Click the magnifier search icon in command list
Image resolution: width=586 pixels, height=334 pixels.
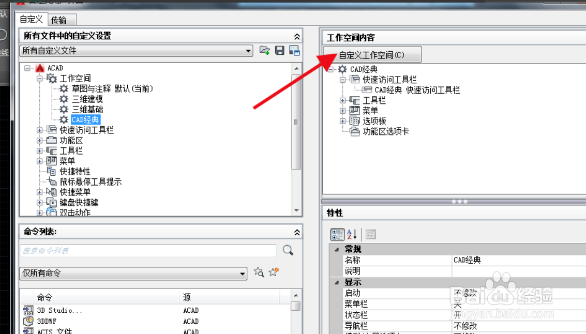[x=288, y=250]
